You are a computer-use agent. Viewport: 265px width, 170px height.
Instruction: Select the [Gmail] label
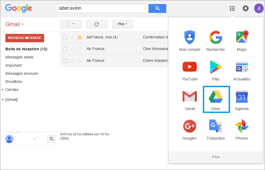tap(12, 100)
